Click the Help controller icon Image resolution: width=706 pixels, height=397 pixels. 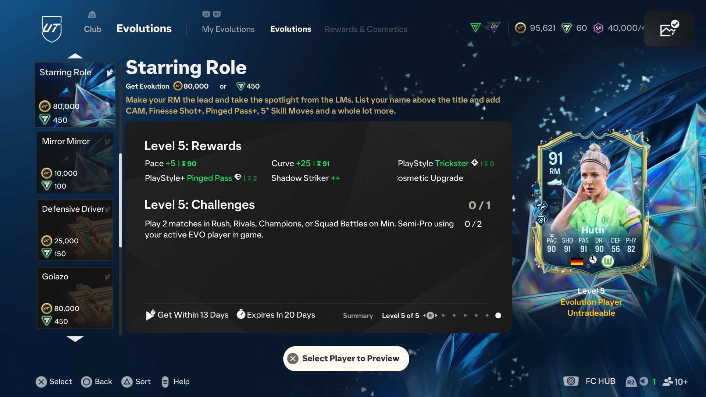(165, 382)
